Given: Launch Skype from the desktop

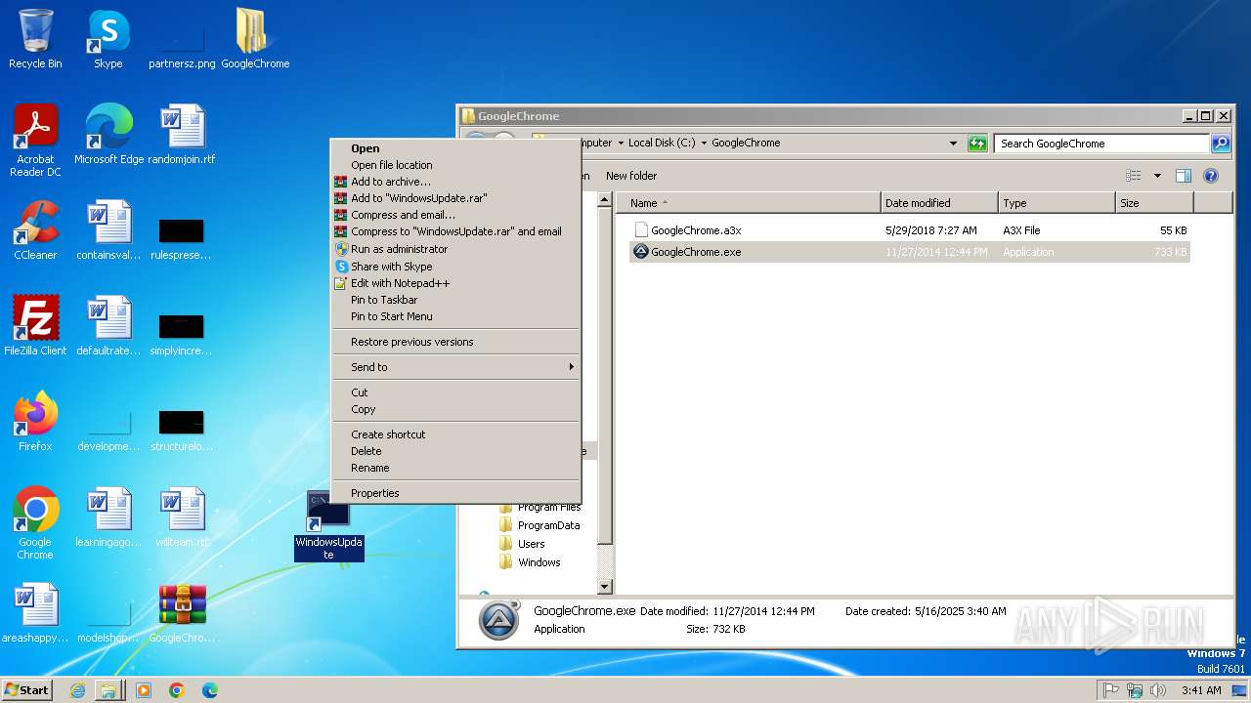Looking at the screenshot, I should (x=108, y=39).
